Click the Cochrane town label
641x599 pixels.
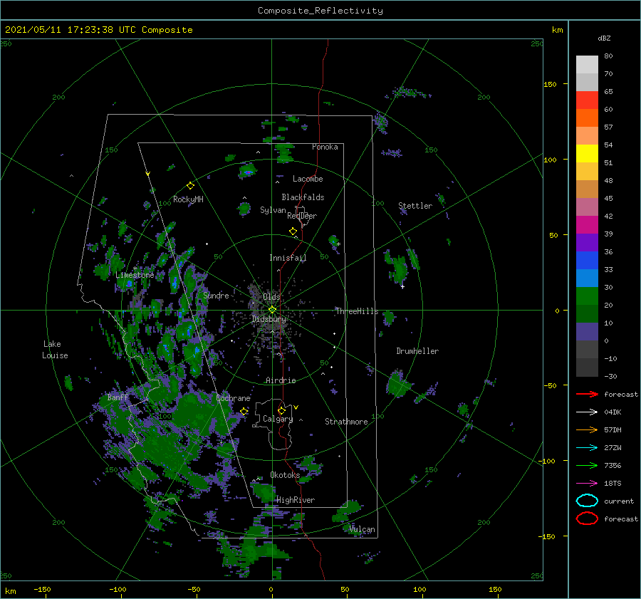coord(233,398)
